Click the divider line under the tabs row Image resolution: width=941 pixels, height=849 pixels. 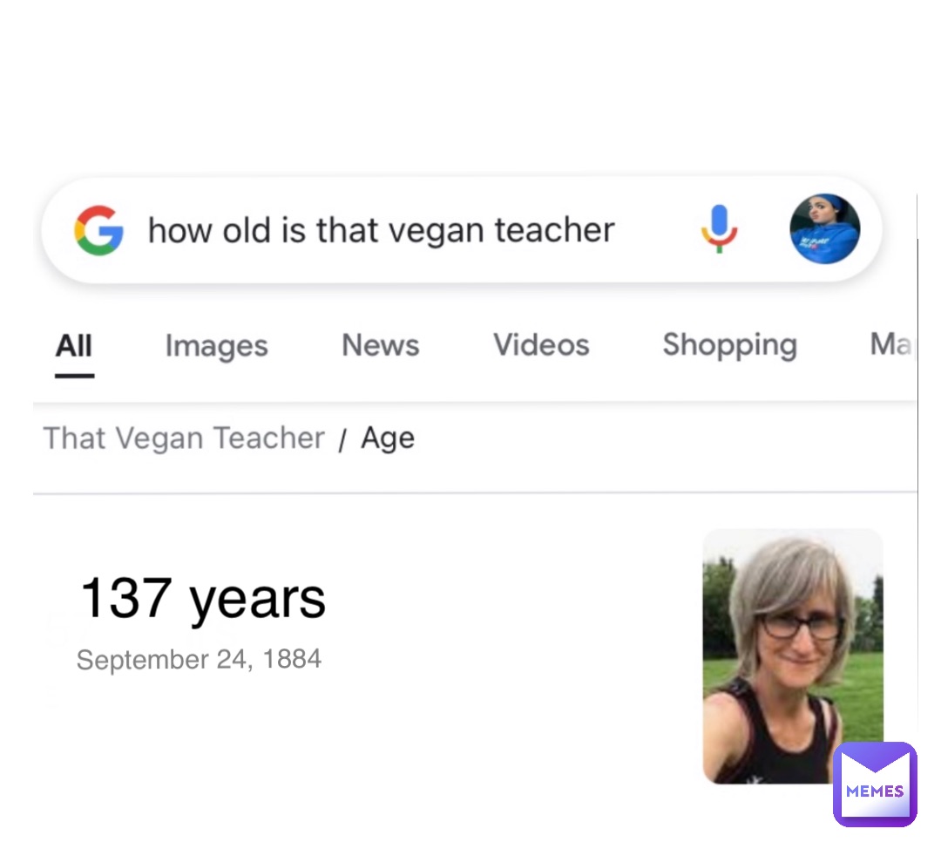pos(475,402)
